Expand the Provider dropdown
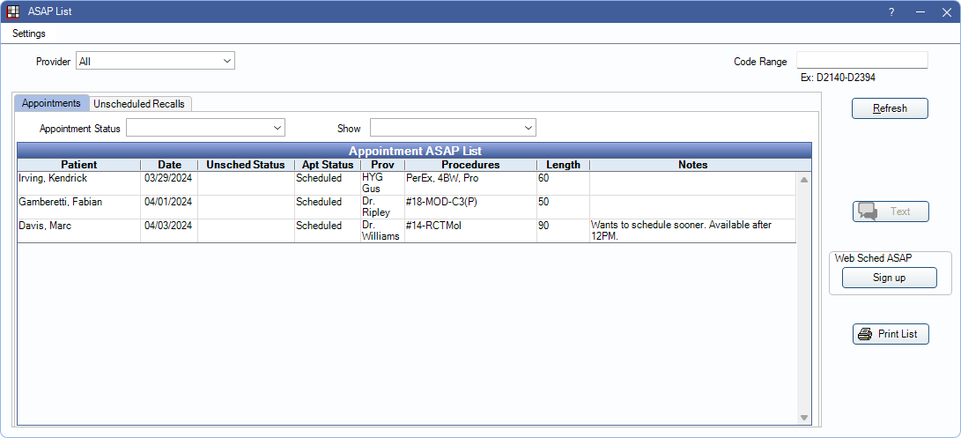The height and width of the screenshot is (438, 961). 155,61
